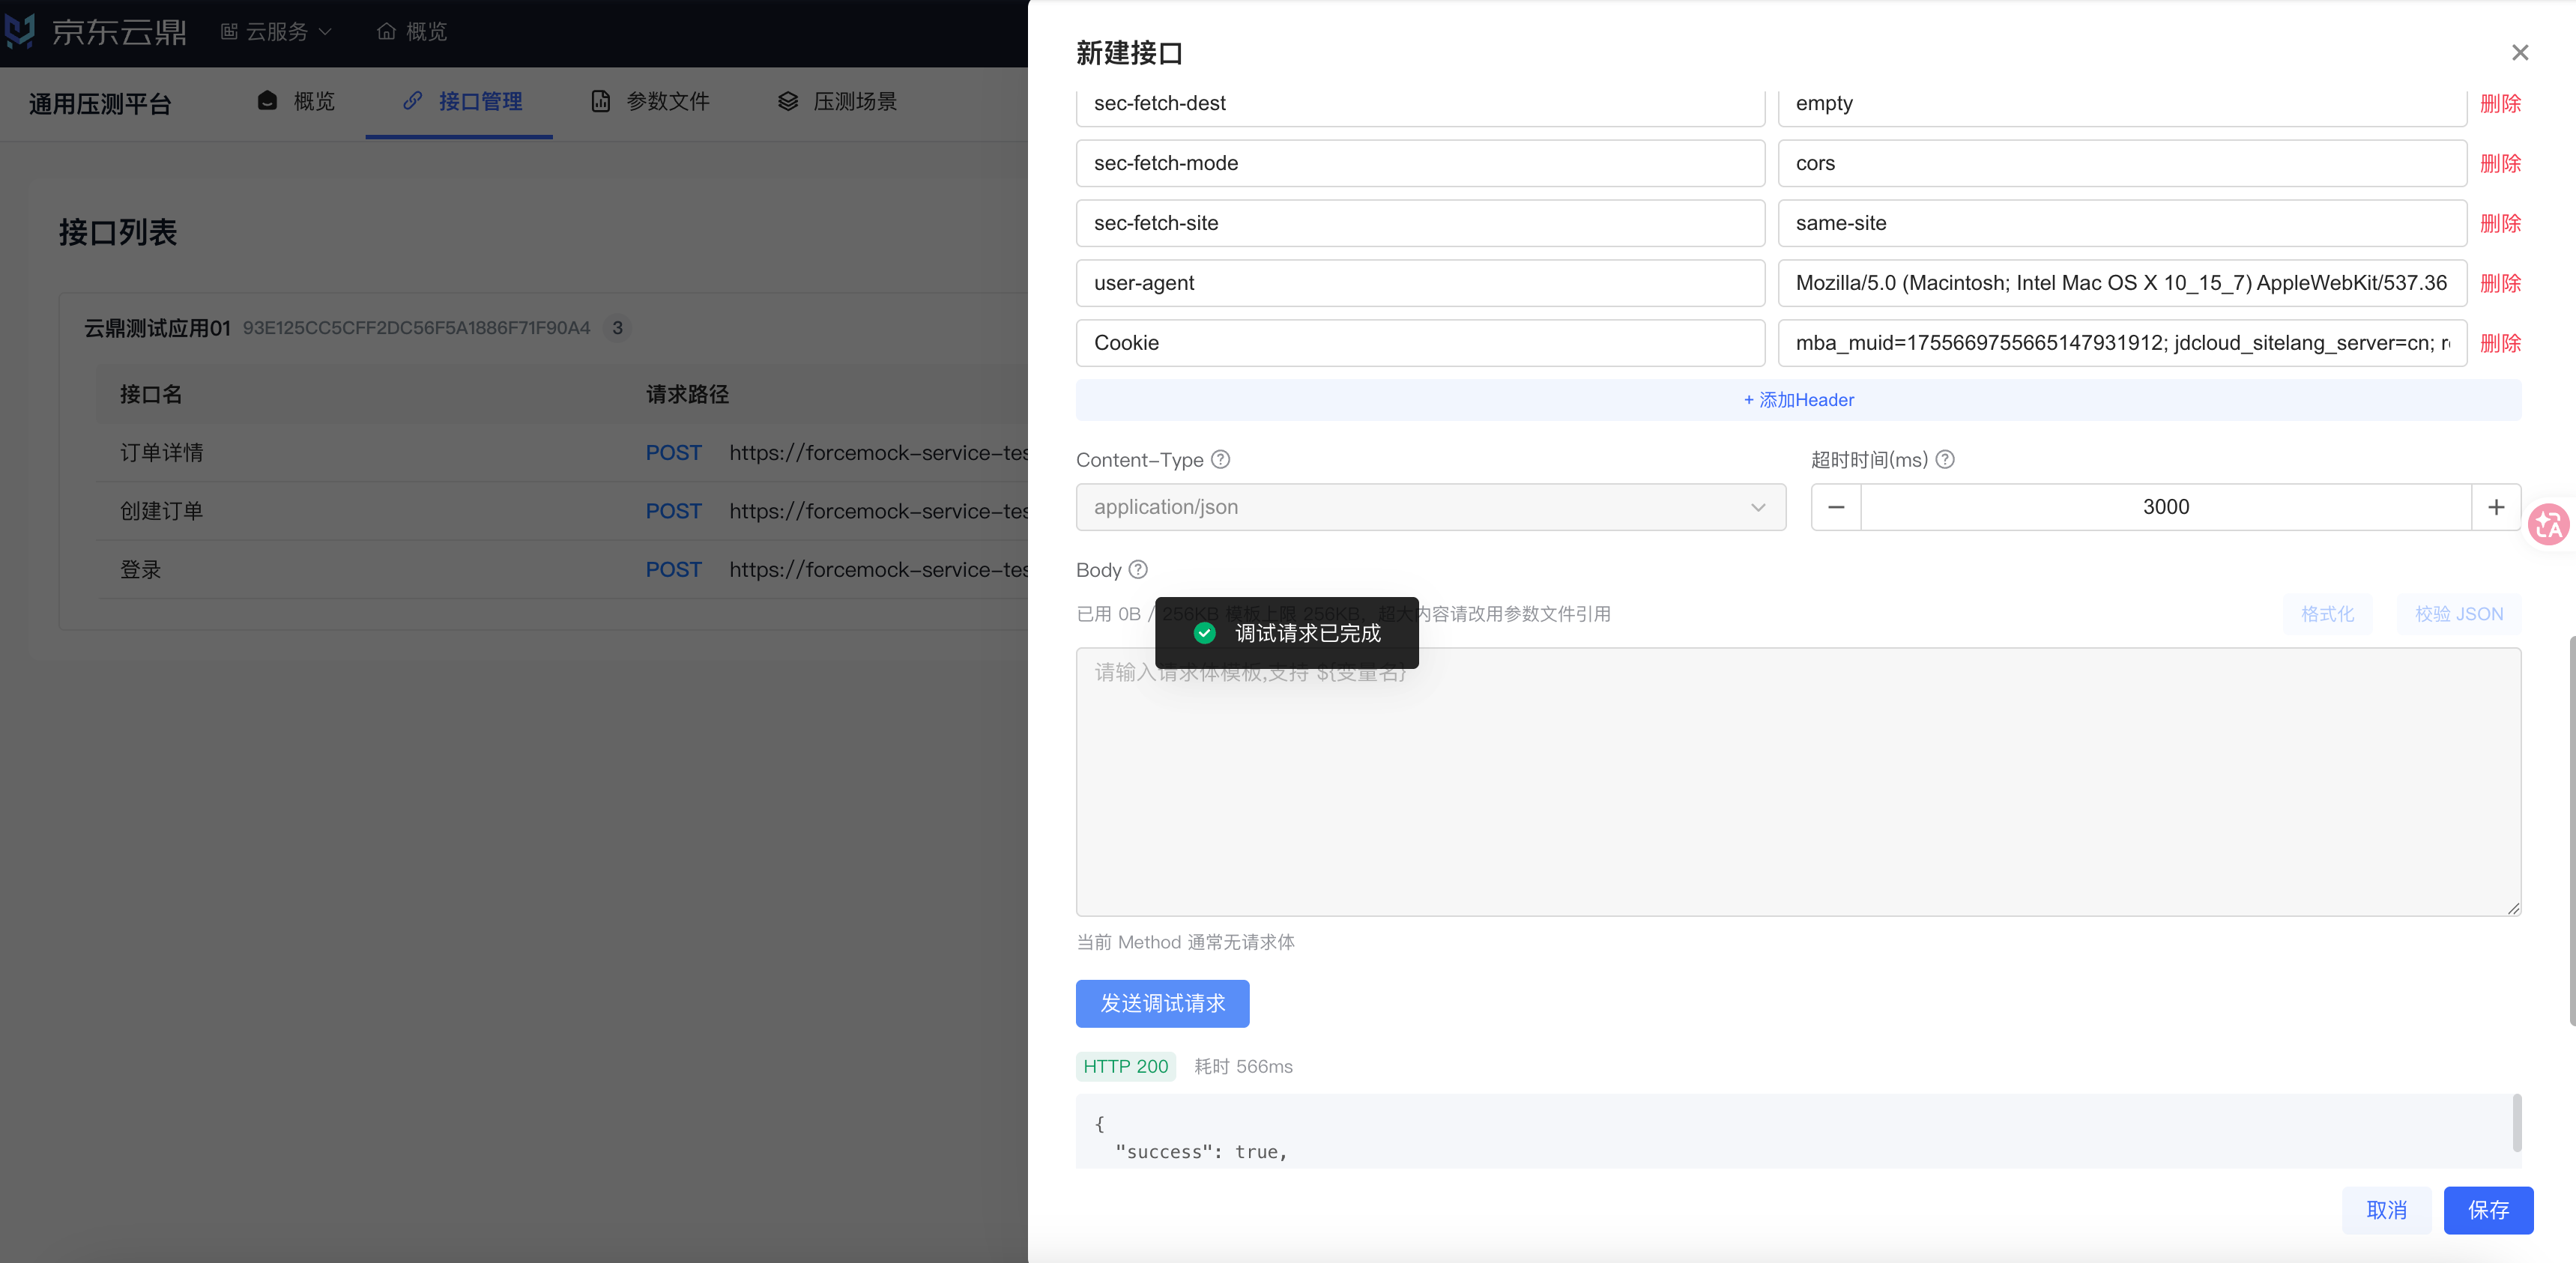Click the 保存 button
This screenshot has height=1263, width=2576.
[2488, 1210]
